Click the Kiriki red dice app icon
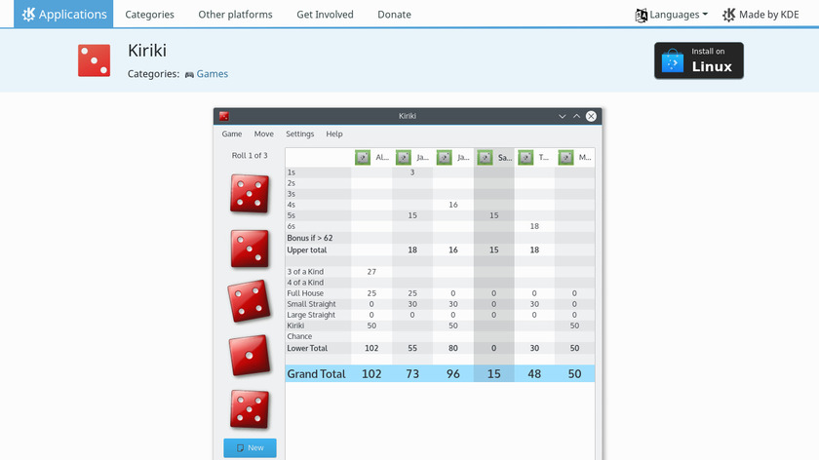 (x=94, y=60)
